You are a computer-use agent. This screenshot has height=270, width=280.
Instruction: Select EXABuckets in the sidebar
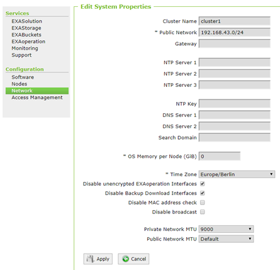(26, 35)
